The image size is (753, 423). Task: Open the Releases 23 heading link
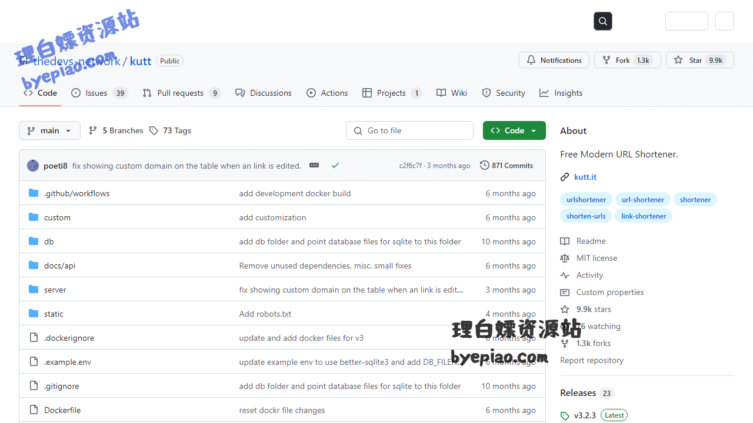pos(587,392)
